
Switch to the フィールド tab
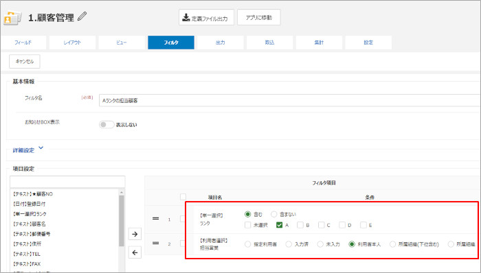pyautogui.click(x=23, y=43)
